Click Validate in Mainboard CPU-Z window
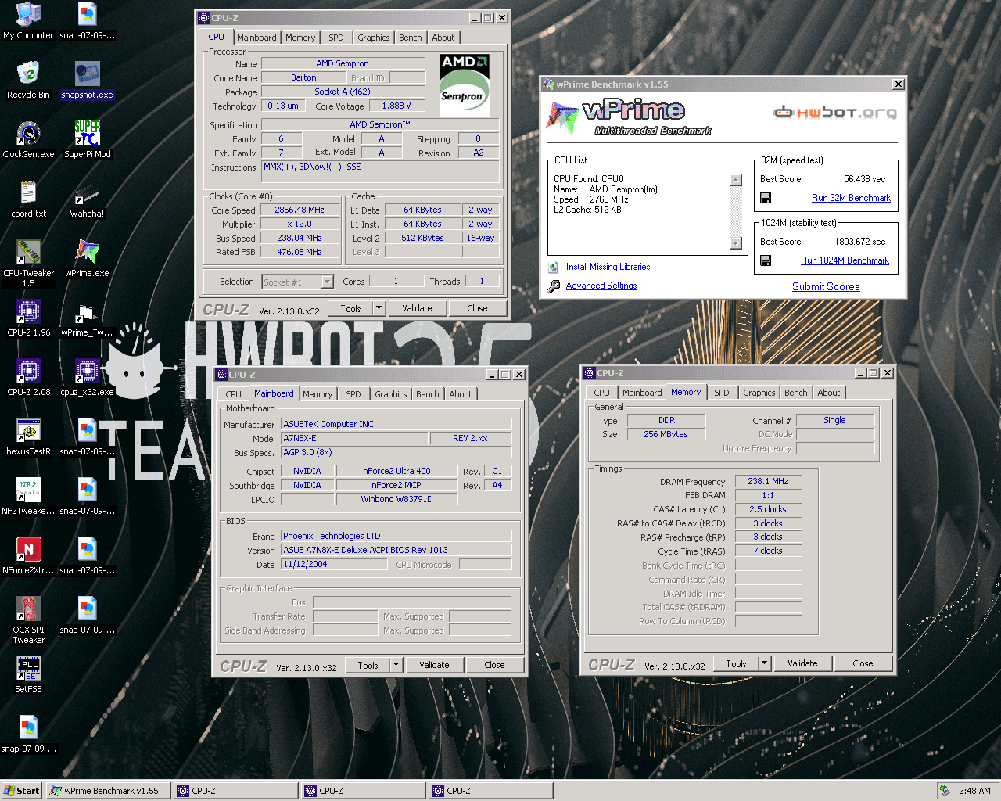 click(x=434, y=665)
